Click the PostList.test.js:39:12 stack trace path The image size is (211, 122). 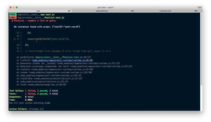[63, 57]
